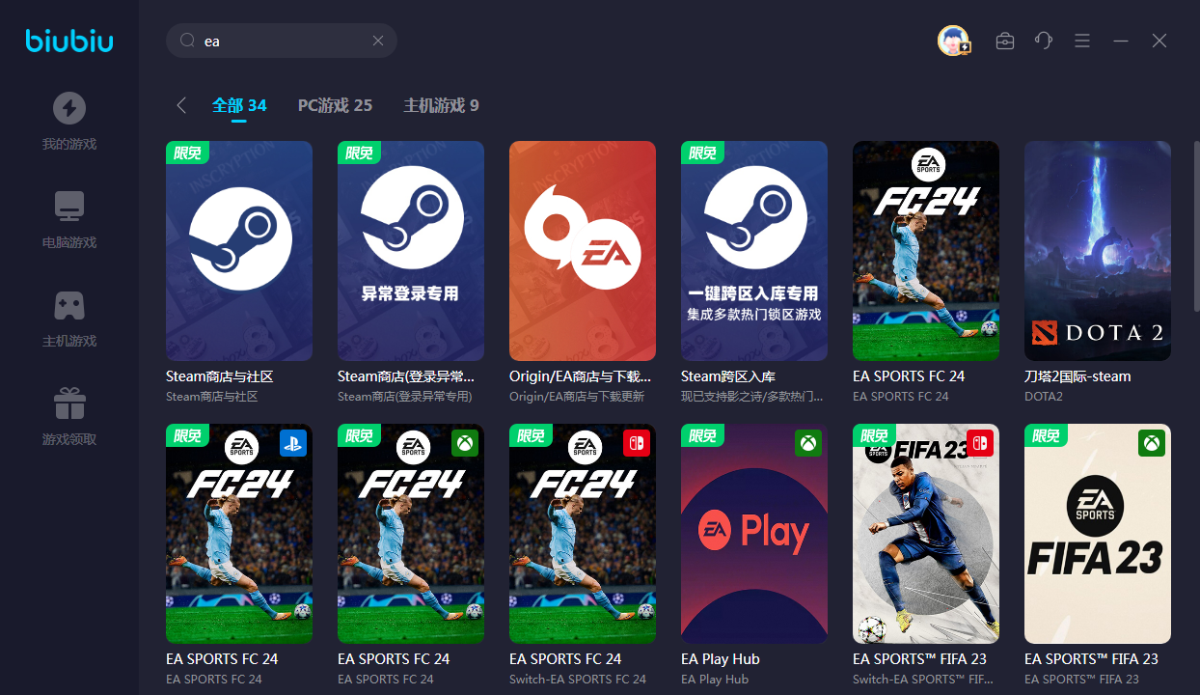The height and width of the screenshot is (695, 1200).
Task: Open the toolbox briefcase icon
Action: (1005, 41)
